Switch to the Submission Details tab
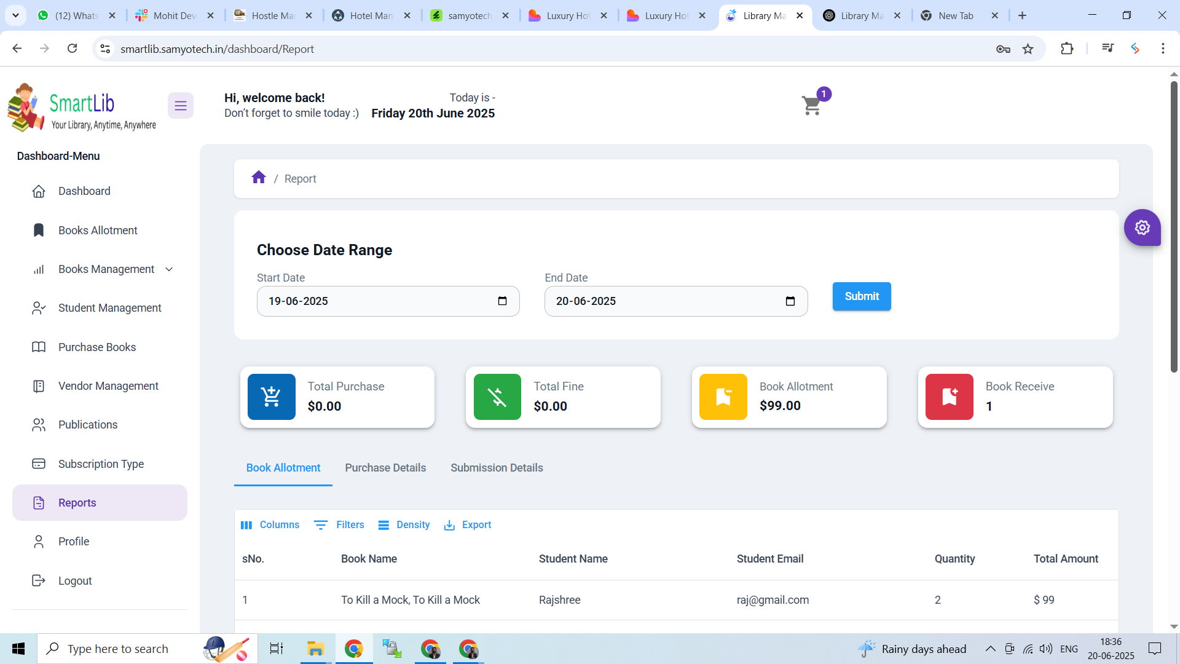 pos(497,468)
